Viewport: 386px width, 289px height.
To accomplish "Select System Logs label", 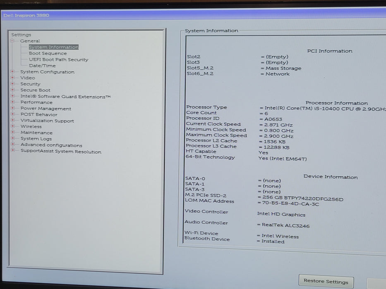I will [x=36, y=139].
